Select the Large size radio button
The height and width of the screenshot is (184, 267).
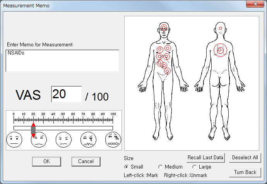(x=195, y=167)
